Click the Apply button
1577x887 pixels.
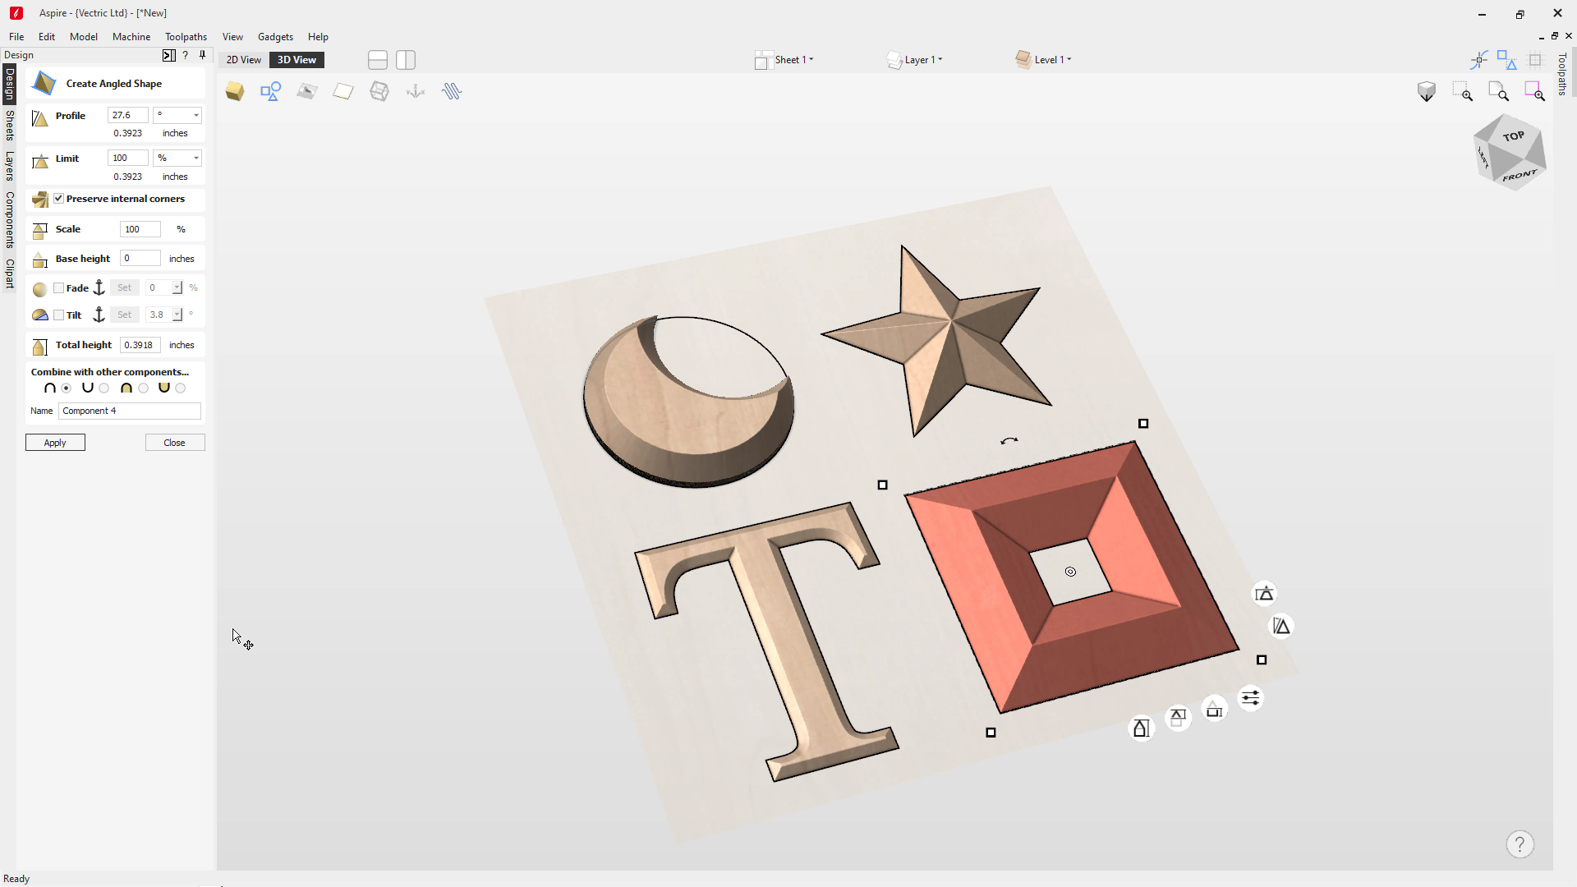pyautogui.click(x=55, y=443)
